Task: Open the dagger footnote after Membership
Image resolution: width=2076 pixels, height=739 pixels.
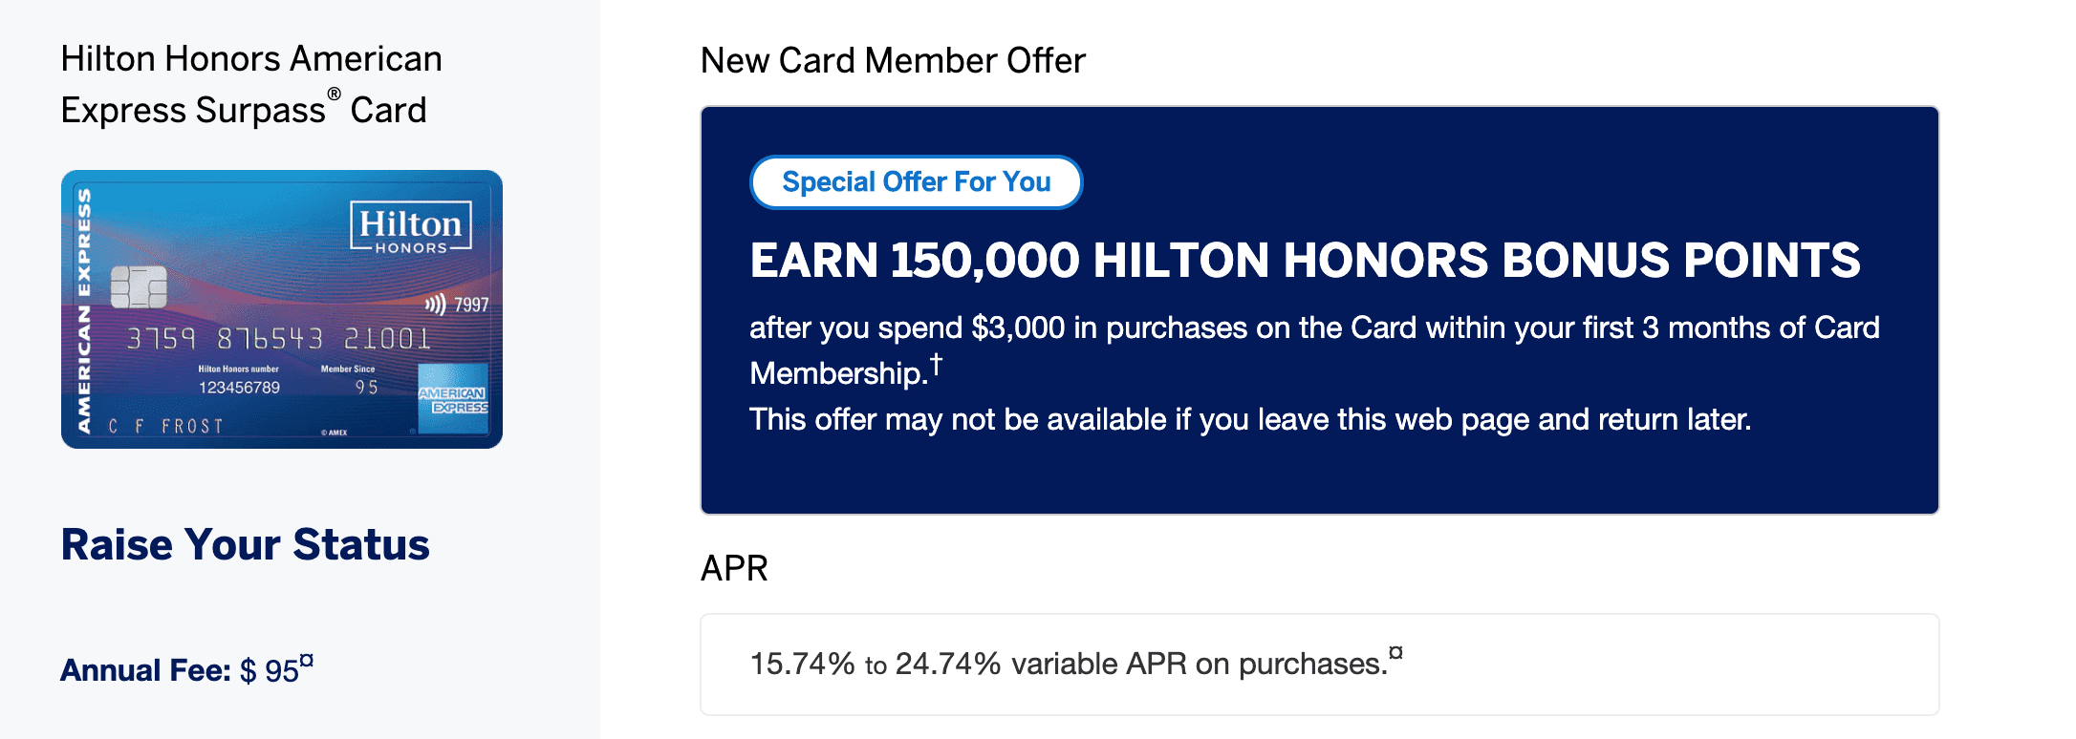Action: tap(936, 365)
